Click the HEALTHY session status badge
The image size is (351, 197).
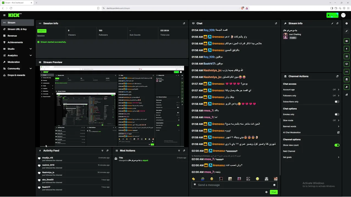coord(42,31)
